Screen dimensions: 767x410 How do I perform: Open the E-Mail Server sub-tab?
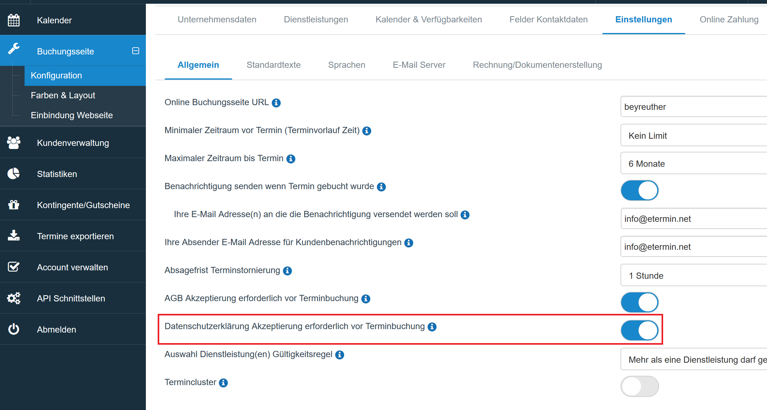419,65
